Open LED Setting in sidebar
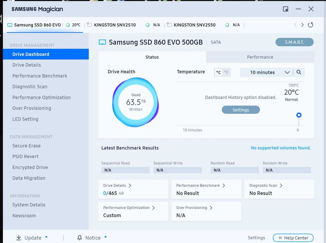326x243 pixels. pyautogui.click(x=25, y=119)
